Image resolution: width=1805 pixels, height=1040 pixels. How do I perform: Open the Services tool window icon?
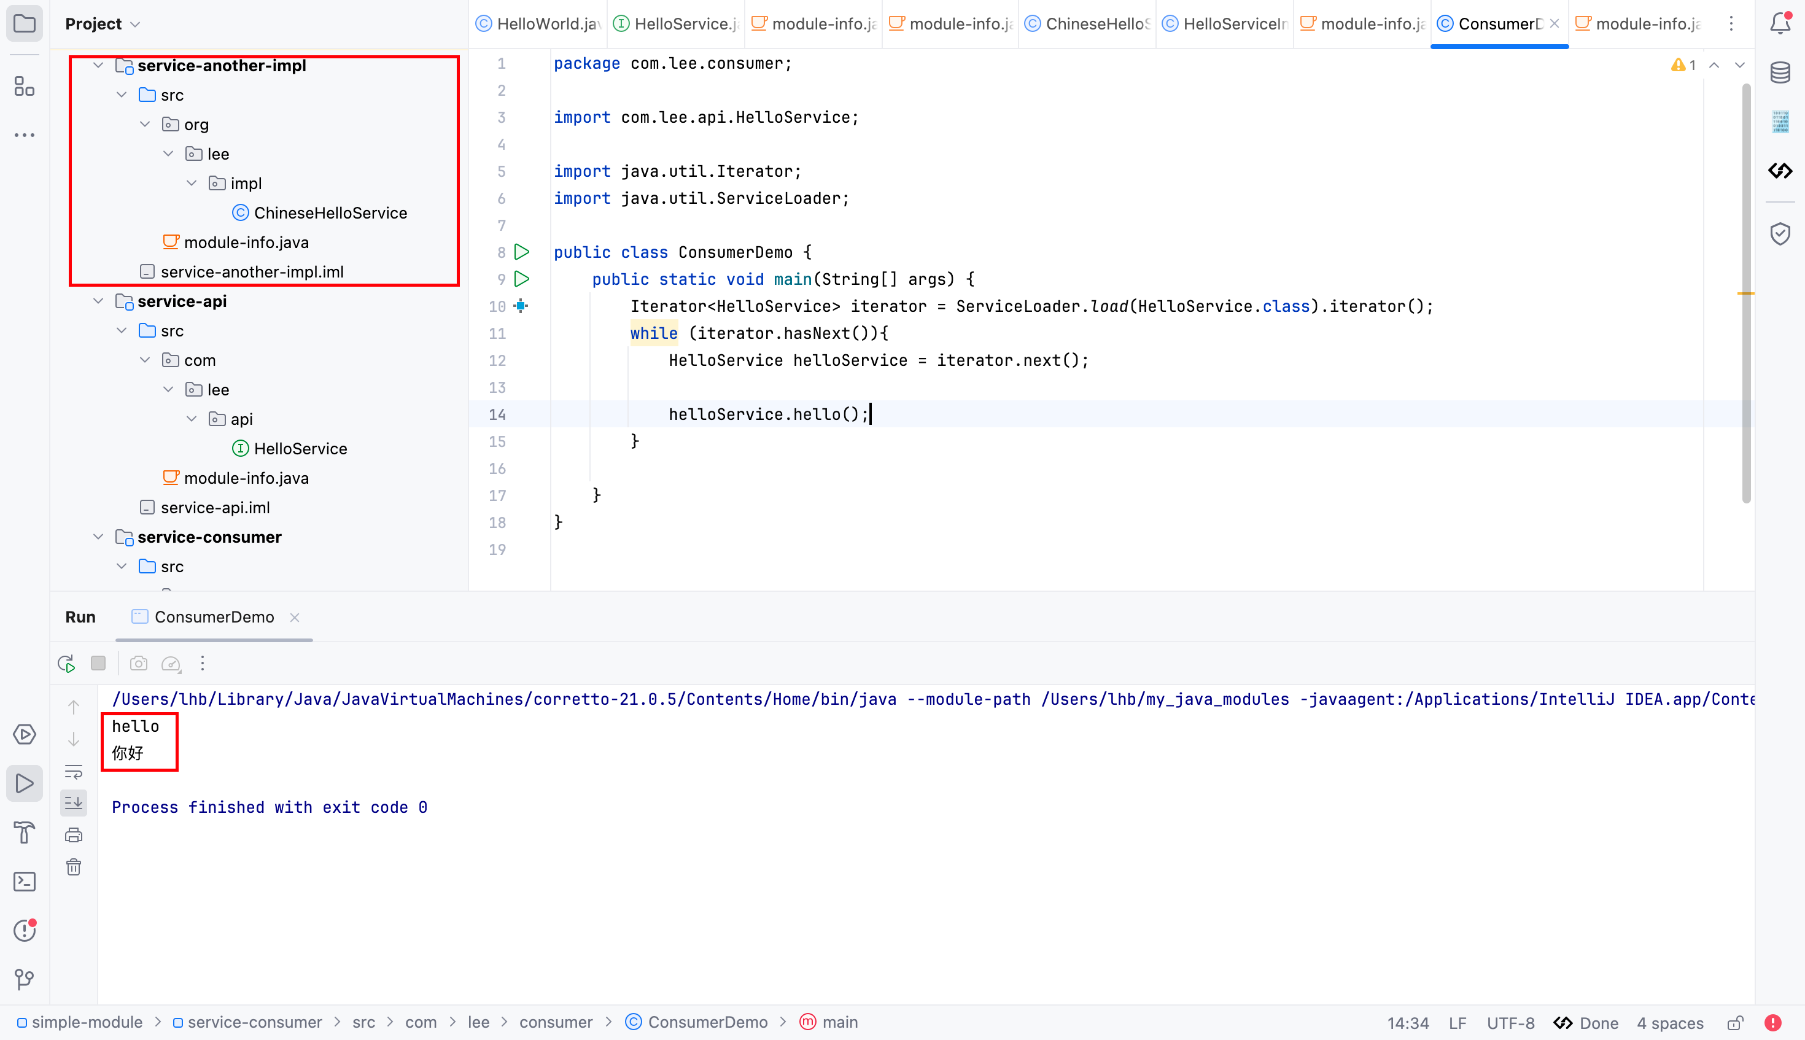tap(25, 734)
